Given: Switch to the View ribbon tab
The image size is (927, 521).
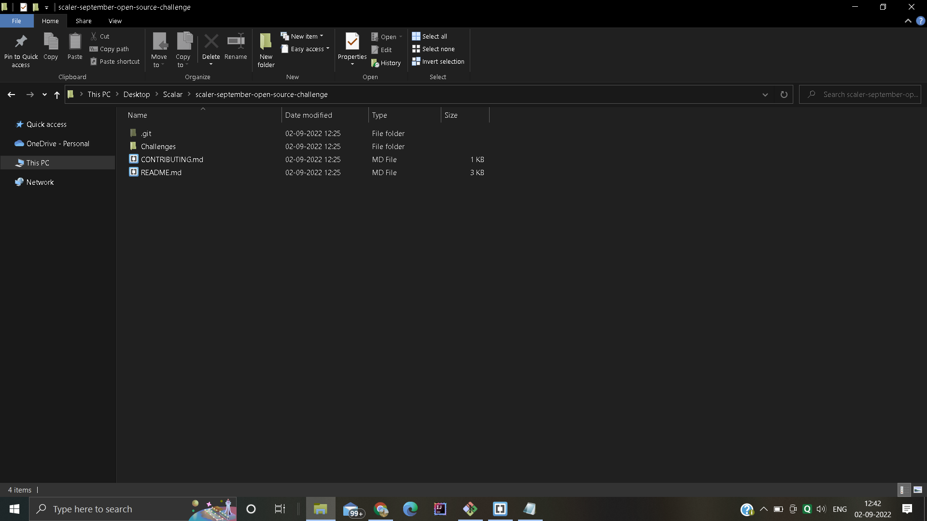Looking at the screenshot, I should pyautogui.click(x=115, y=21).
